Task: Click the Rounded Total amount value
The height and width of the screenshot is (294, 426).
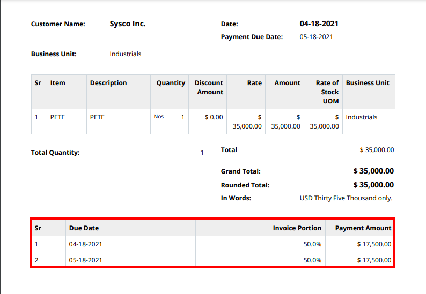Action: [373, 185]
